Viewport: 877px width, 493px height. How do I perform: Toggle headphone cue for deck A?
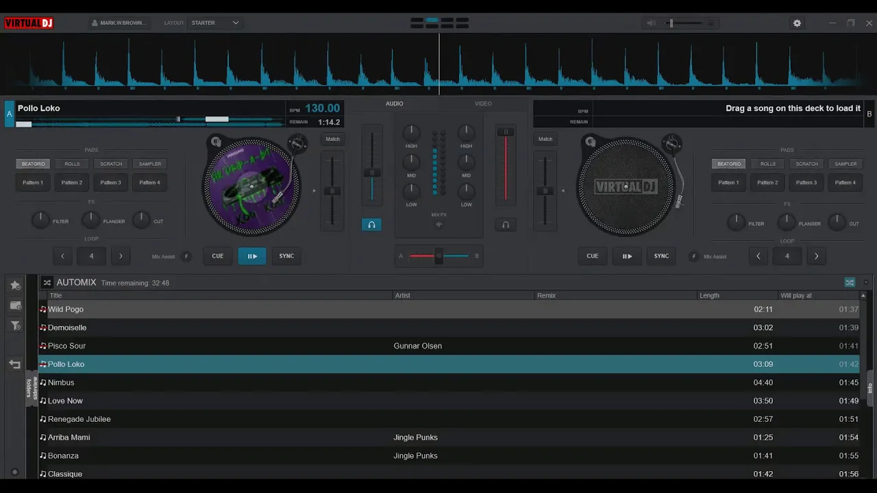[x=371, y=225]
